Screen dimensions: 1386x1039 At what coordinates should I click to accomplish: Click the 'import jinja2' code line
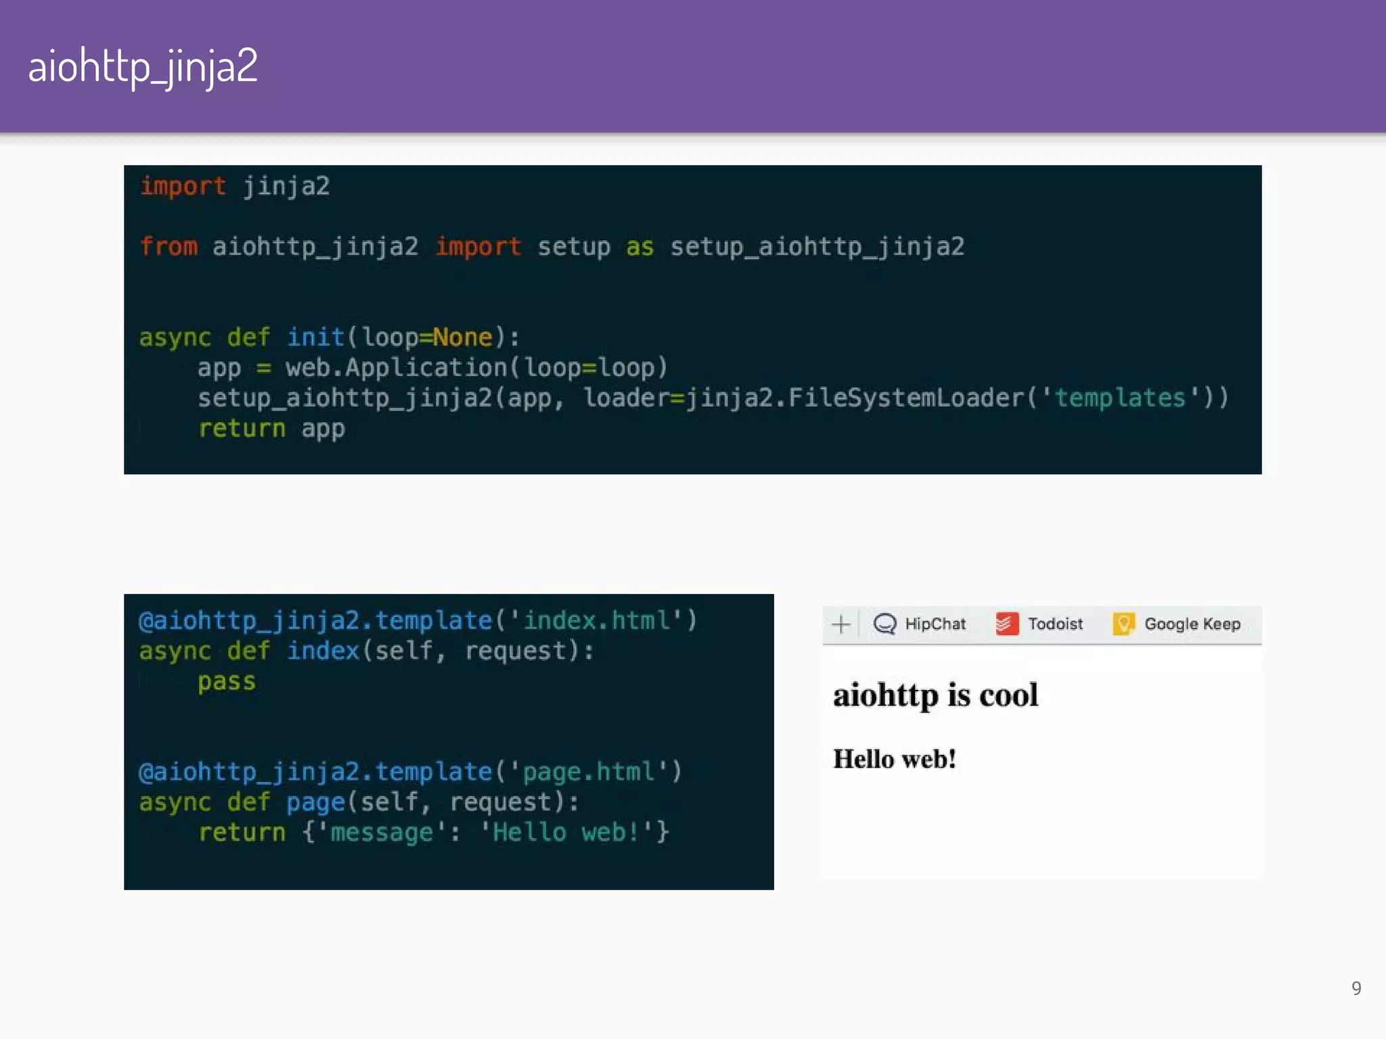[235, 186]
